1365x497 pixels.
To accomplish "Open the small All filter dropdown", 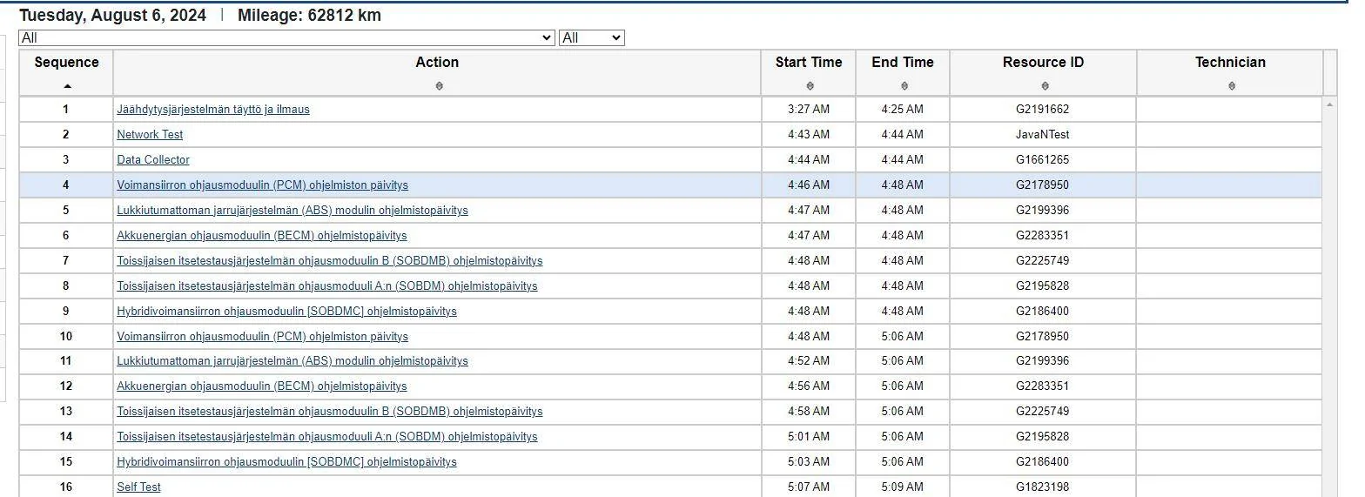I will point(592,38).
